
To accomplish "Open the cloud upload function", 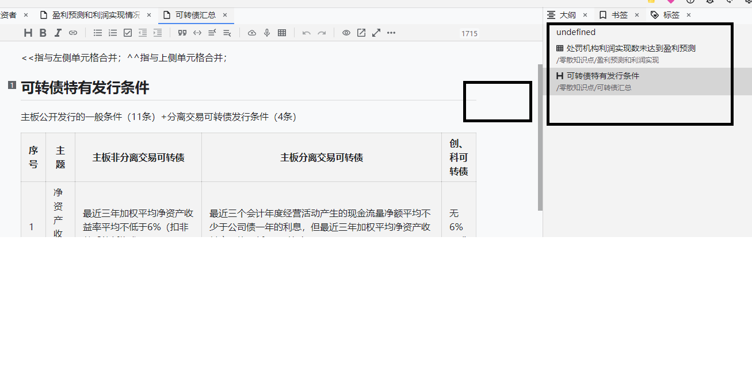I will point(251,33).
